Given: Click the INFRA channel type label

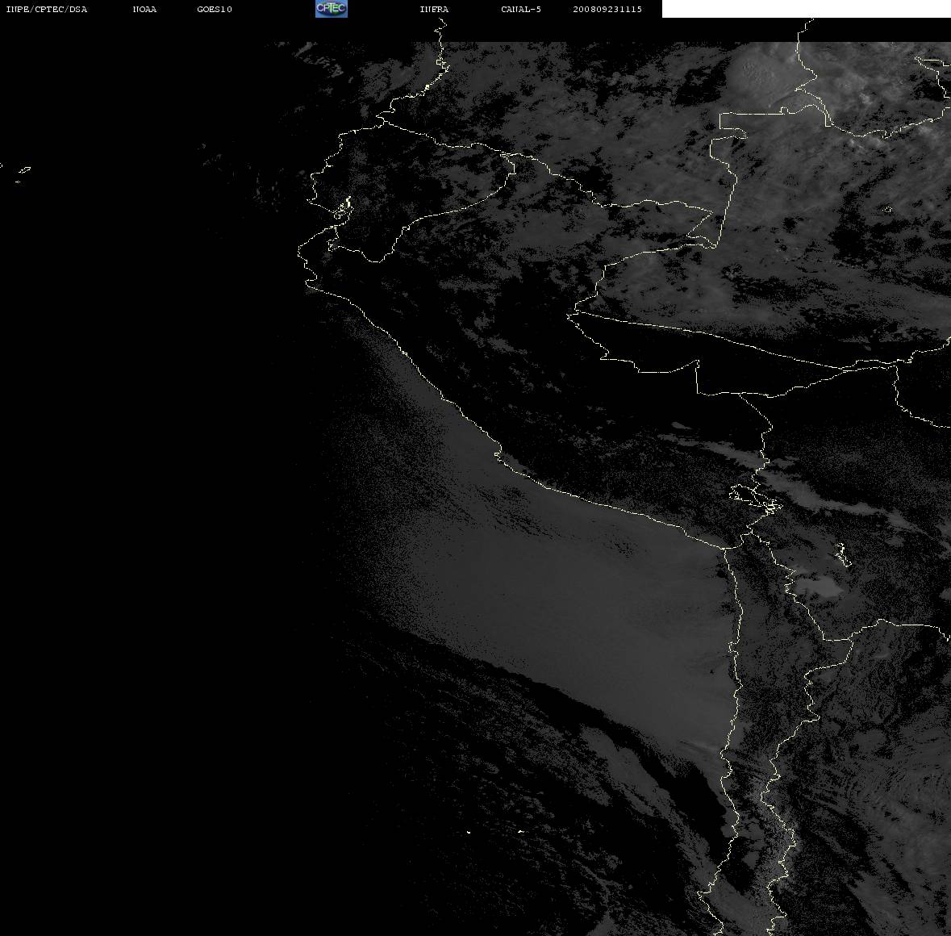Looking at the screenshot, I should 434,9.
